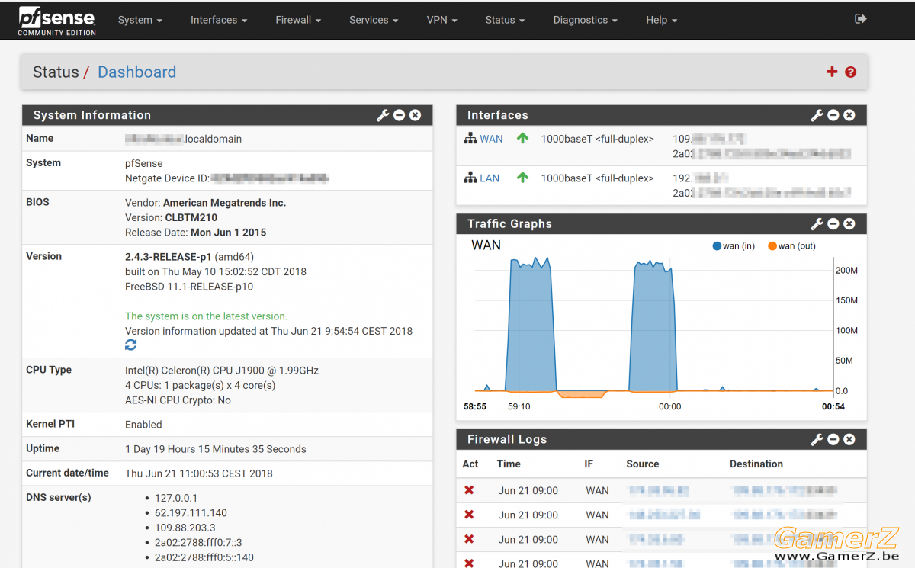Click the first blue traffic peak in WAN graph
This screenshot has width=915, height=568.
(x=531, y=324)
